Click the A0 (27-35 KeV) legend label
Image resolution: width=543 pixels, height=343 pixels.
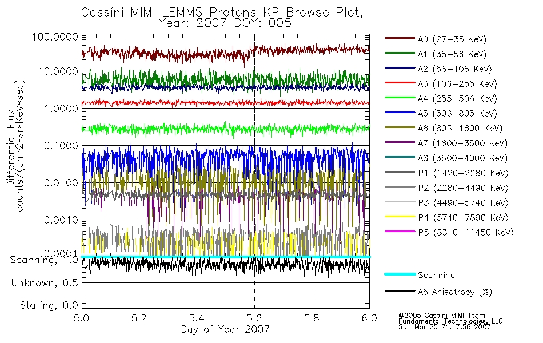tap(452, 39)
